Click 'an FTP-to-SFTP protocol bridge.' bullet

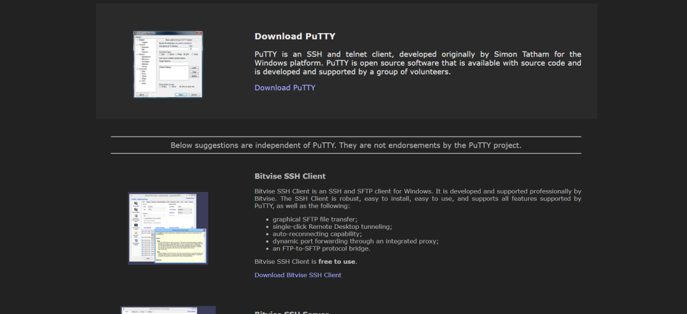point(321,249)
